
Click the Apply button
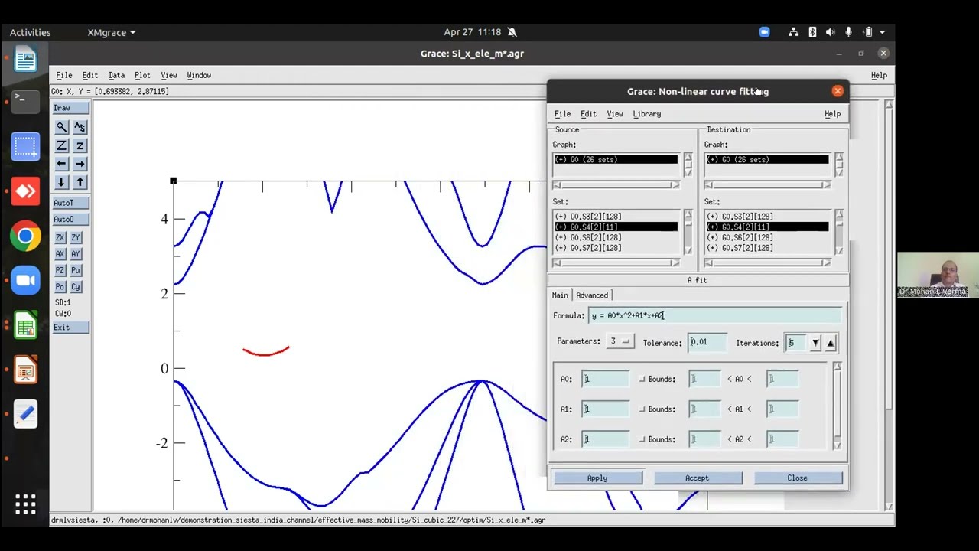tap(597, 478)
